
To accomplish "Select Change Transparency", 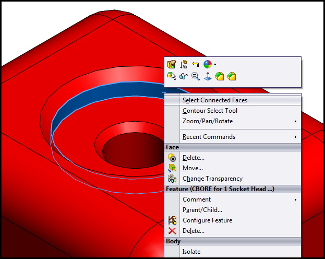I will [x=233, y=179].
